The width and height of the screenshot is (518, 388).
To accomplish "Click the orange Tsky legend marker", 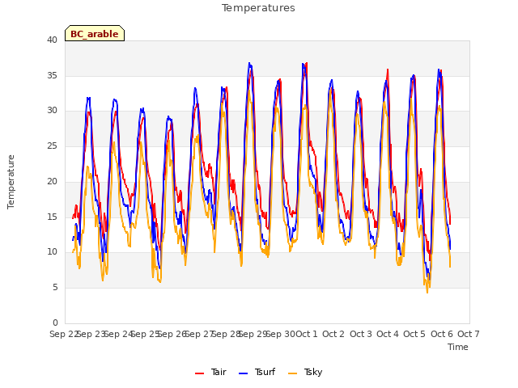I will click(x=292, y=373).
